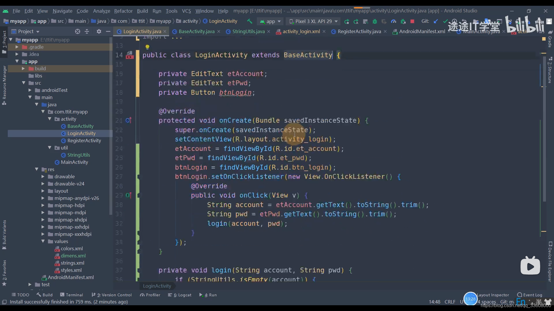Open Layout Inspector in status bar
The width and height of the screenshot is (554, 311).
[x=493, y=295]
